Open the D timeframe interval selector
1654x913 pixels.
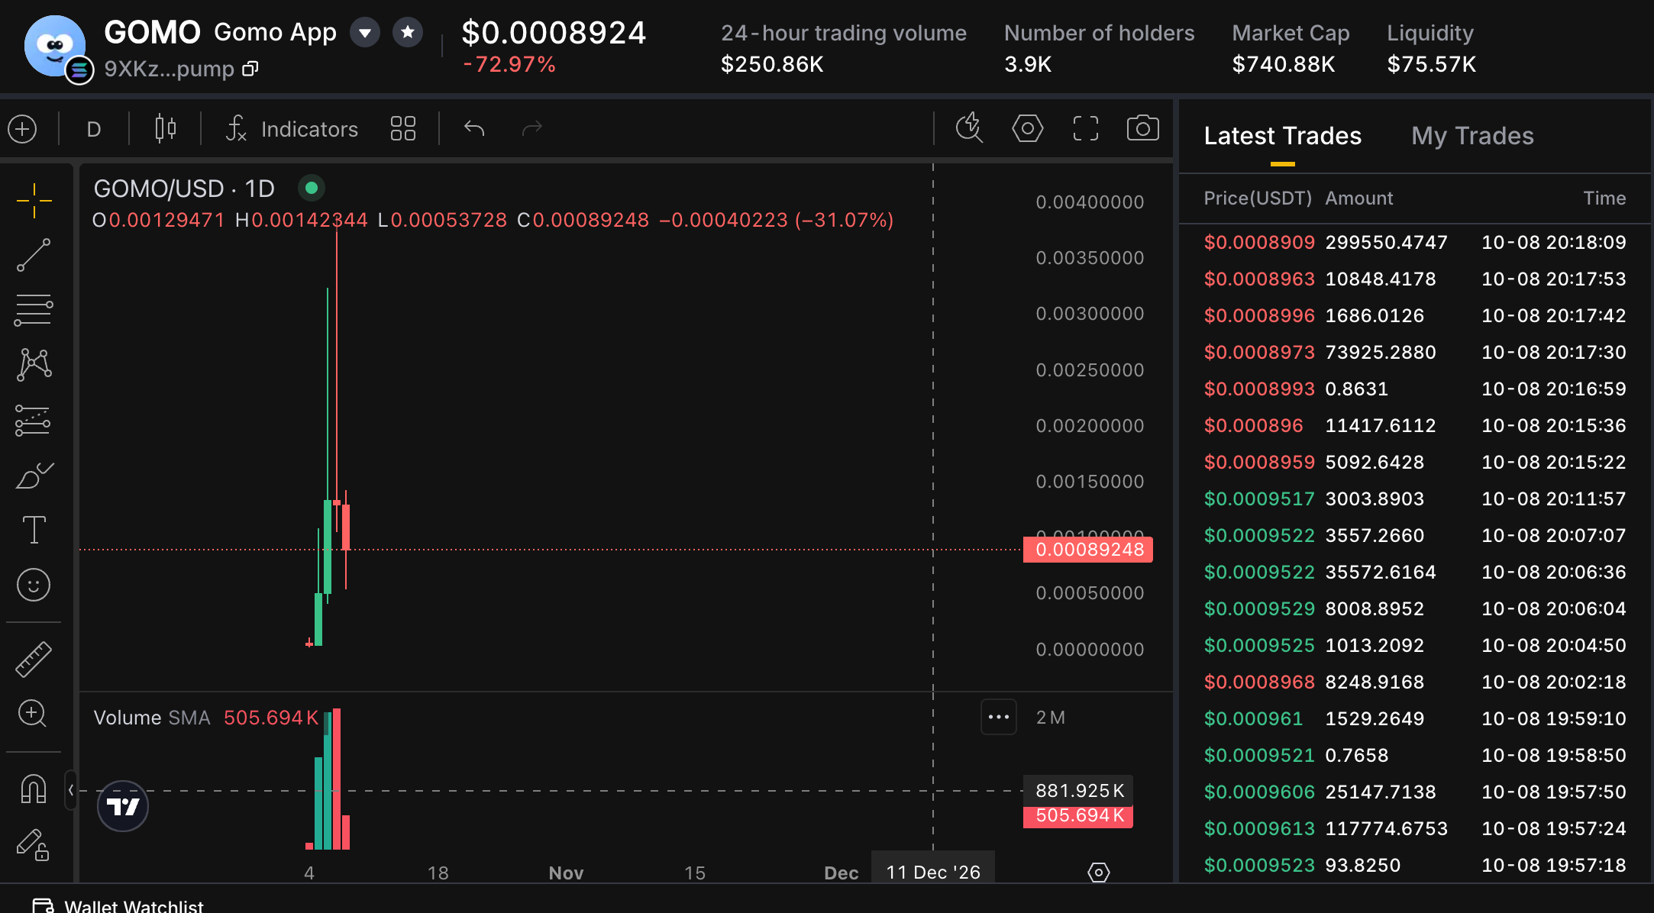(x=94, y=129)
